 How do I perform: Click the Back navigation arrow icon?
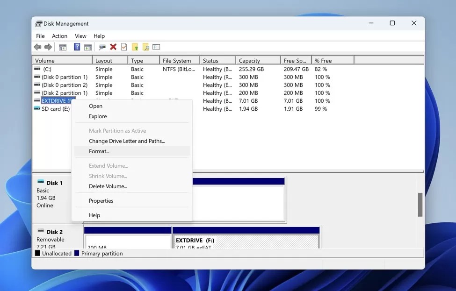tap(37, 47)
